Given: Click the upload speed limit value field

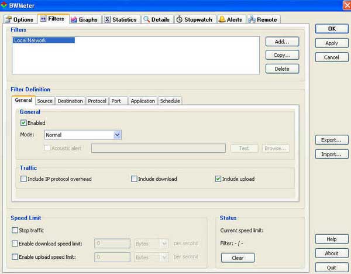Looking at the screenshot, I should coord(112,257).
